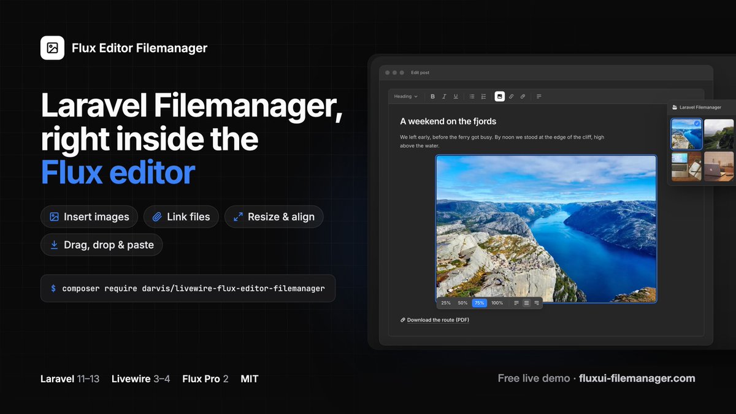
Task: Set image width to 100%
Action: 497,303
